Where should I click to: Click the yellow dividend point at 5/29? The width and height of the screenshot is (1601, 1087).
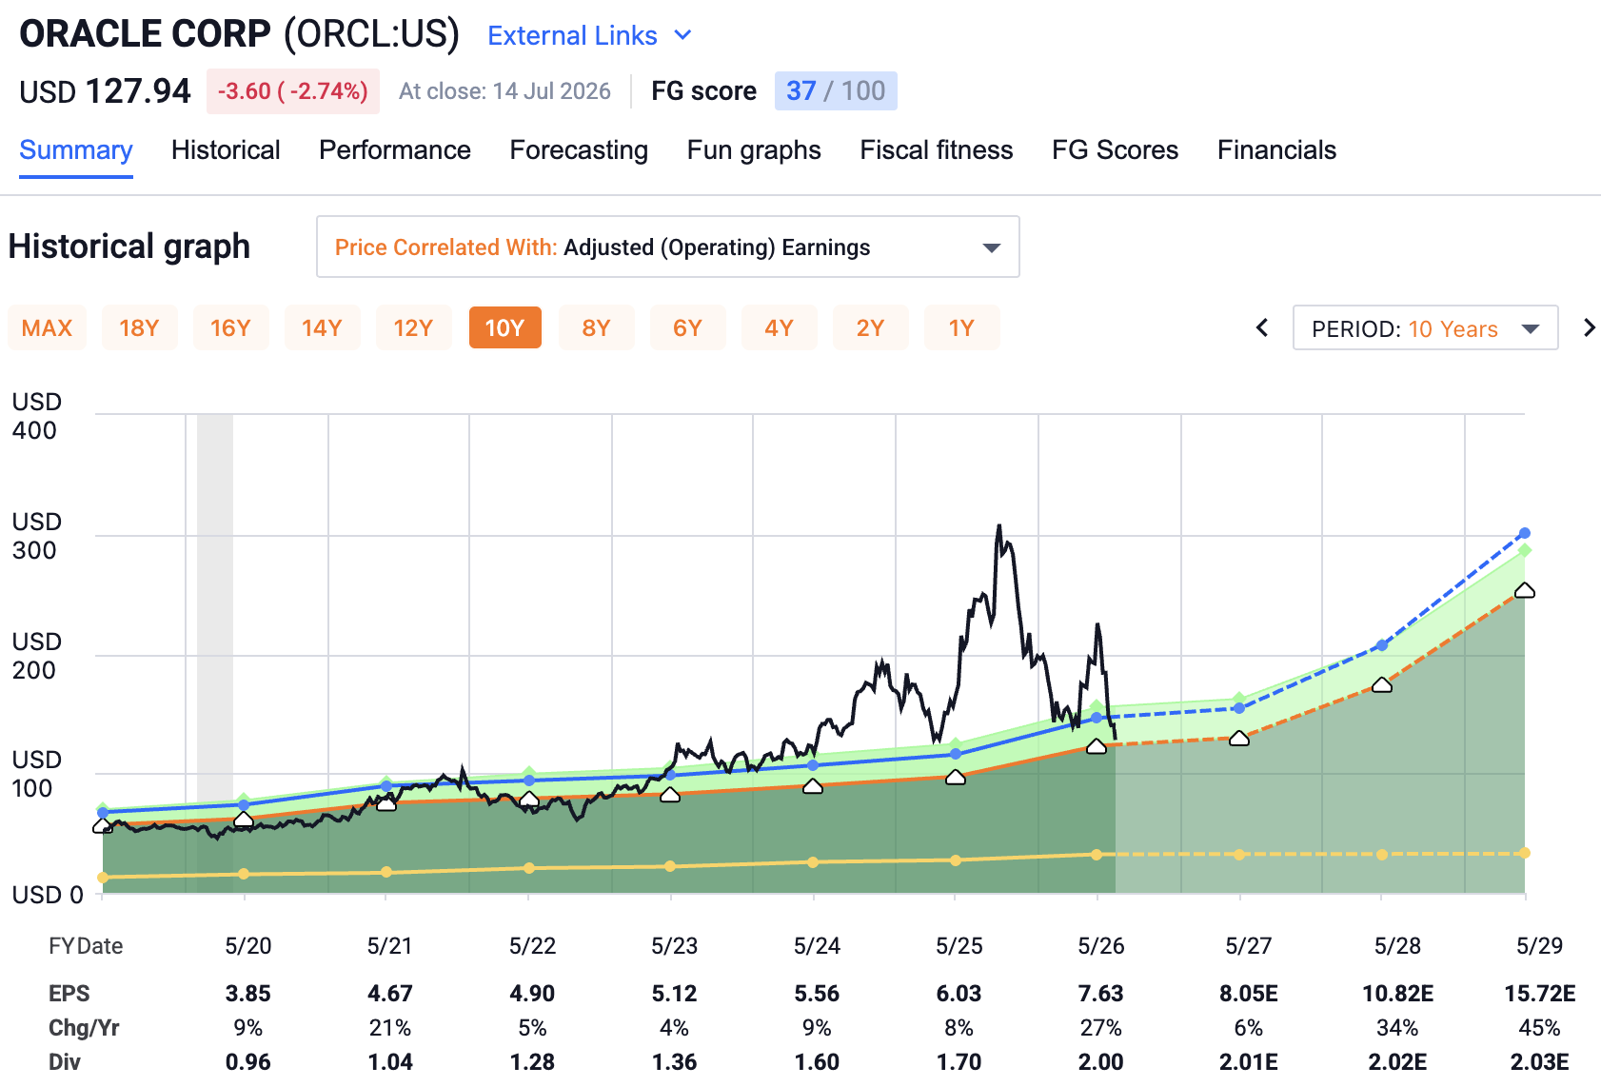click(1525, 853)
